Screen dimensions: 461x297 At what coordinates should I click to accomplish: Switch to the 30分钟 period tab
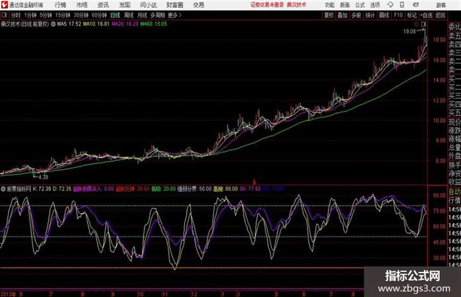[x=81, y=15]
